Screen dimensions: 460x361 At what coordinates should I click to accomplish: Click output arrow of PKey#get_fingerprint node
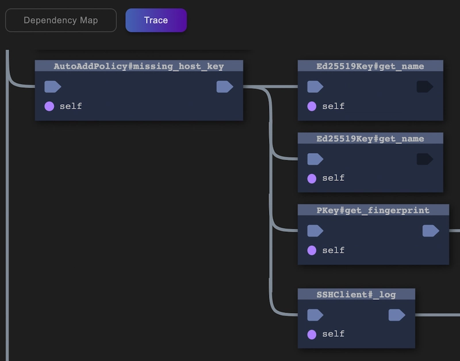click(x=431, y=231)
